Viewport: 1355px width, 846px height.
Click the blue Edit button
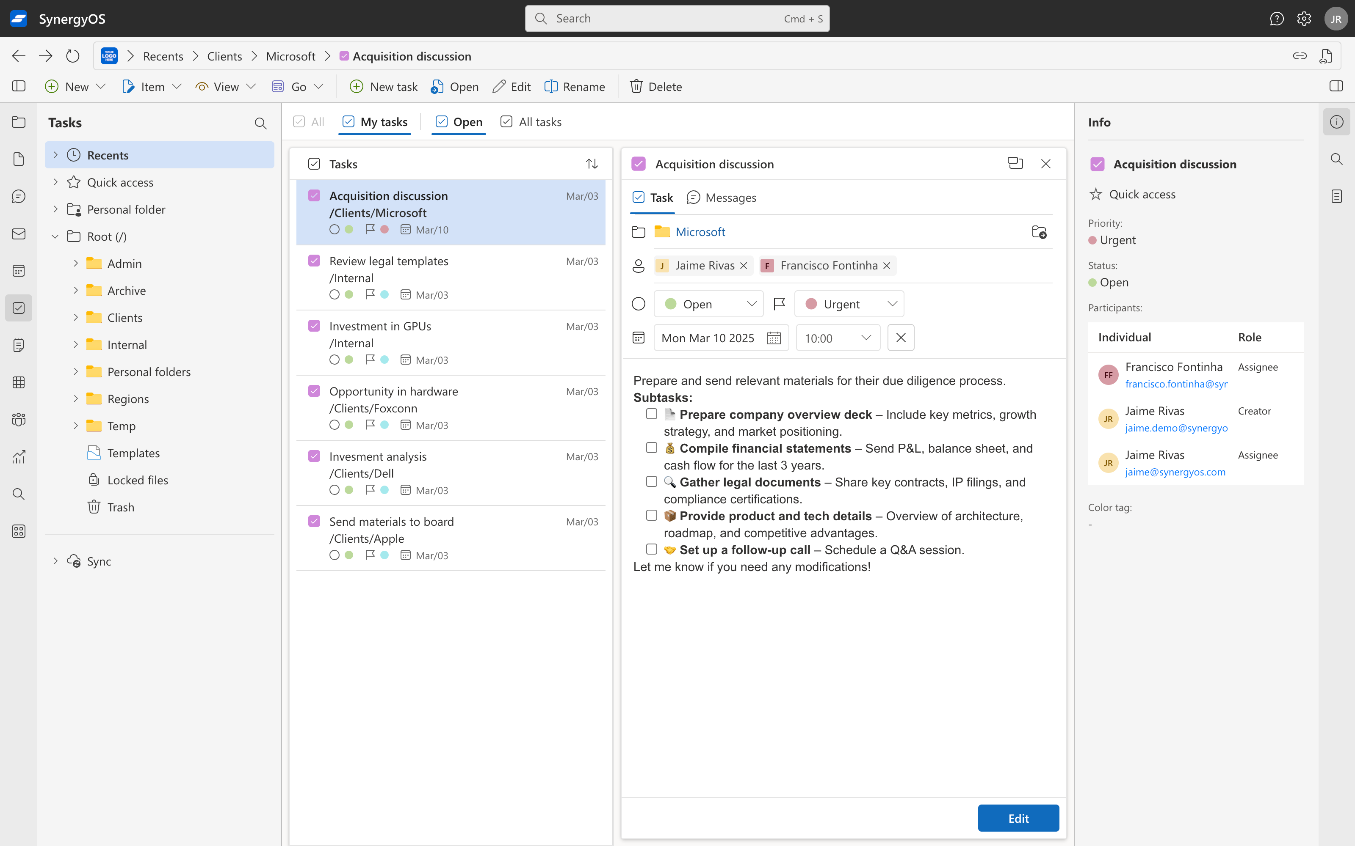point(1018,818)
